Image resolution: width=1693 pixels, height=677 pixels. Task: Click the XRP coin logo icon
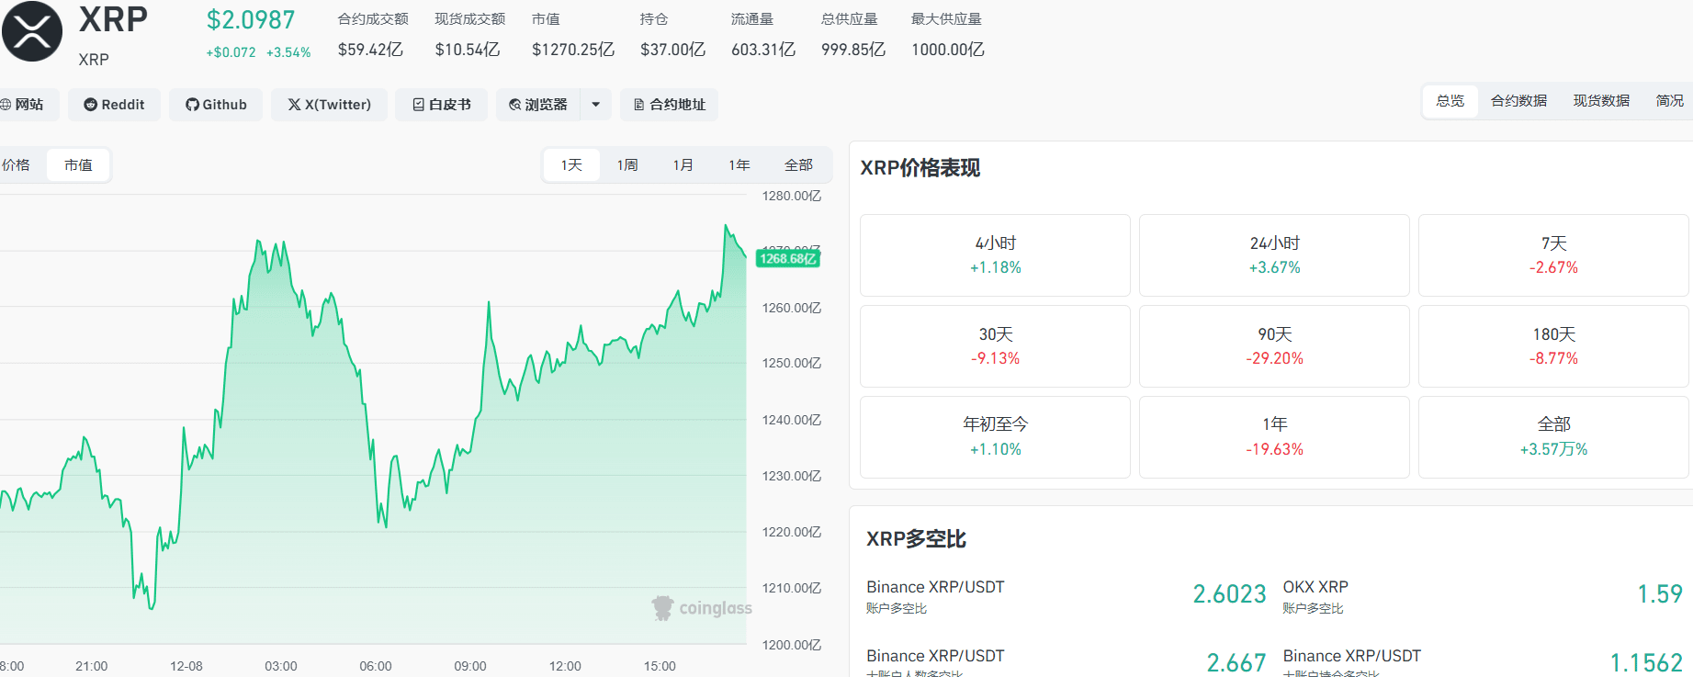(32, 31)
